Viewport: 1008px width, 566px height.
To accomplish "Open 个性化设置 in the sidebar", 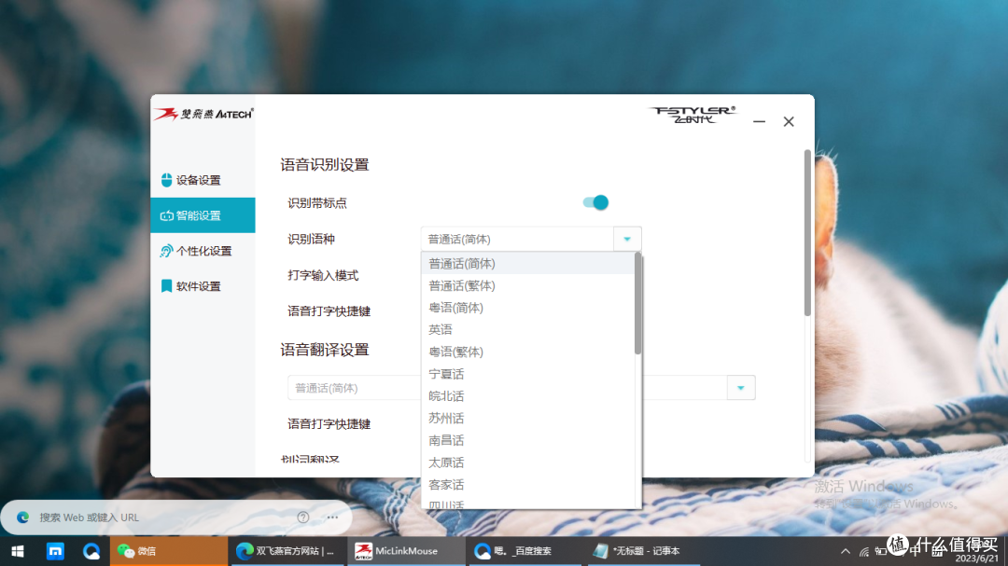I will 203,251.
